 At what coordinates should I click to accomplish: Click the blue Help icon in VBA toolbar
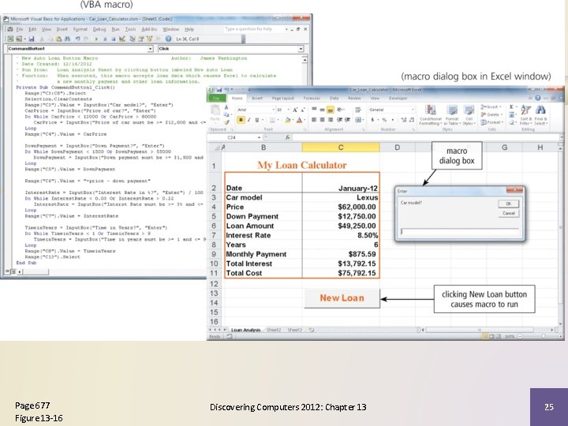pos(169,39)
